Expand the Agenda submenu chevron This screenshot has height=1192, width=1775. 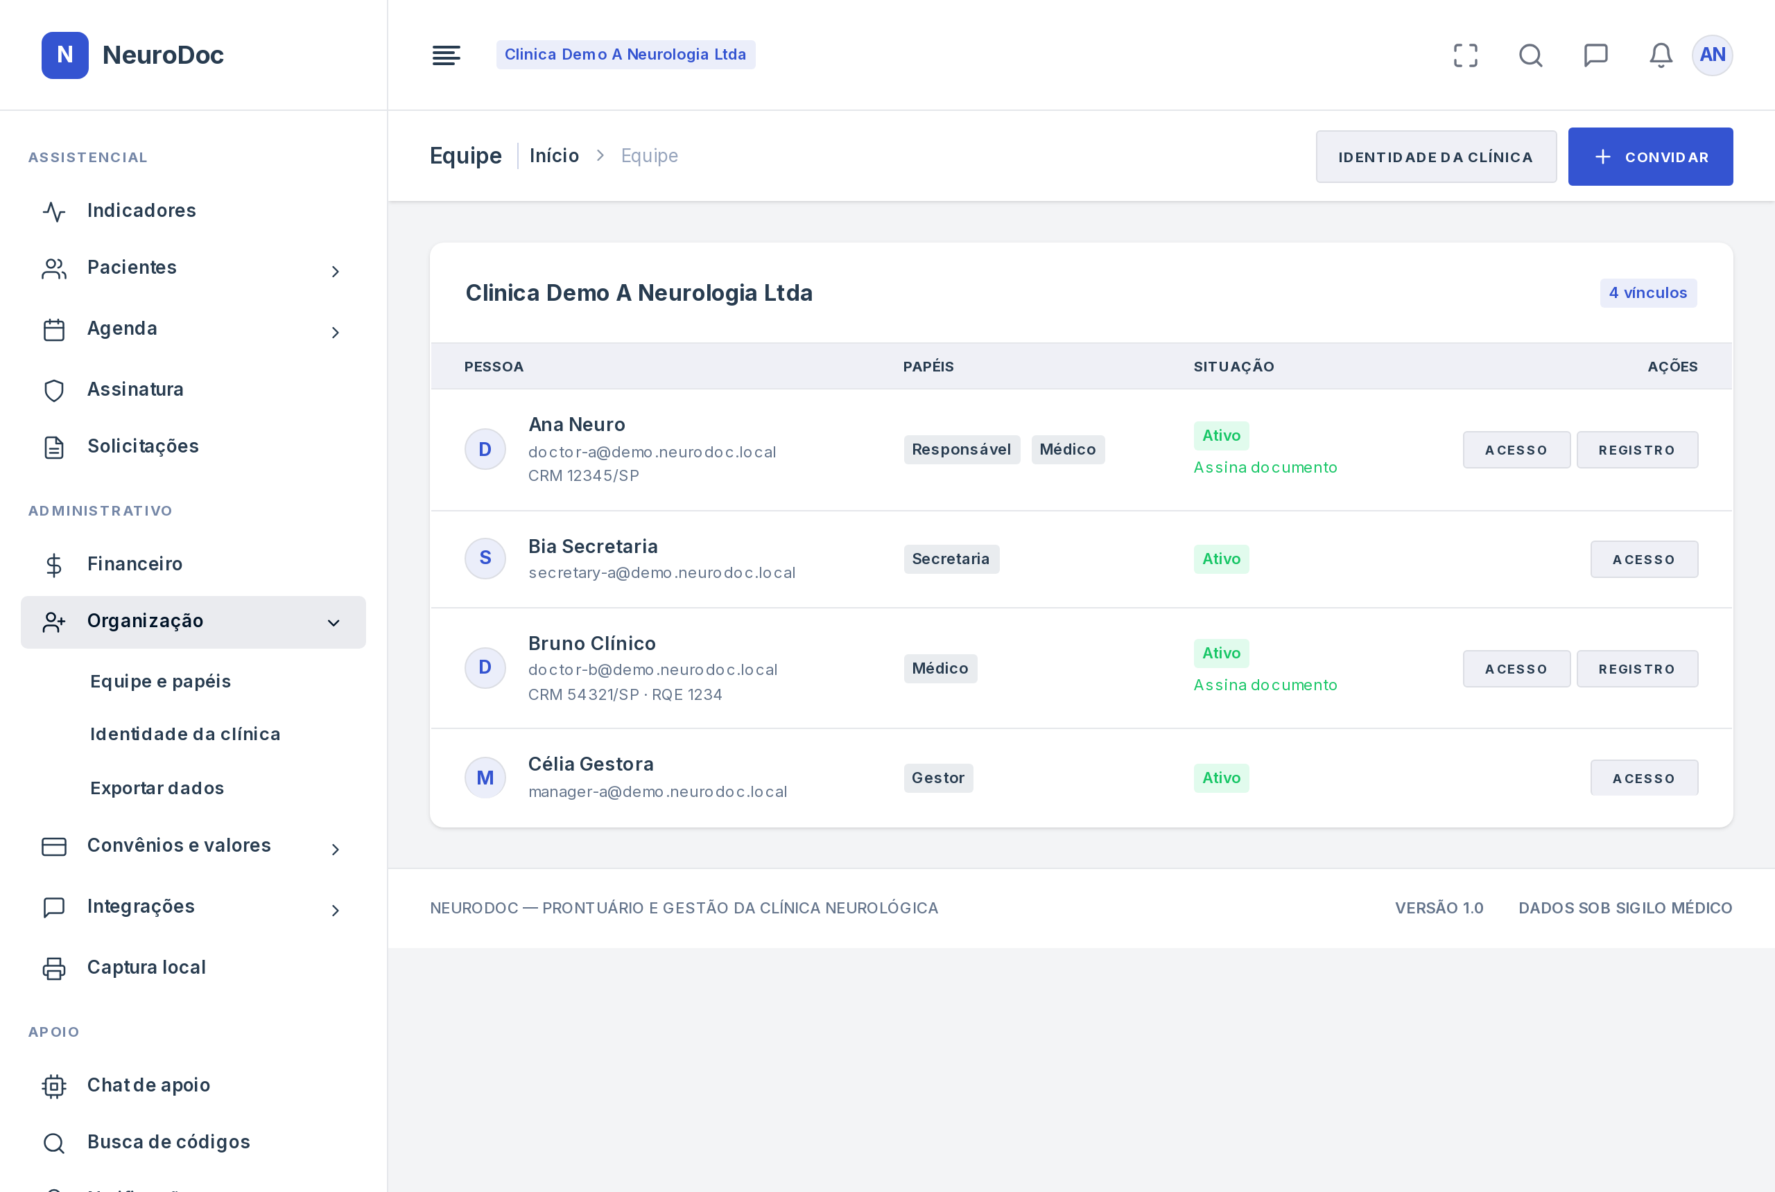point(336,332)
